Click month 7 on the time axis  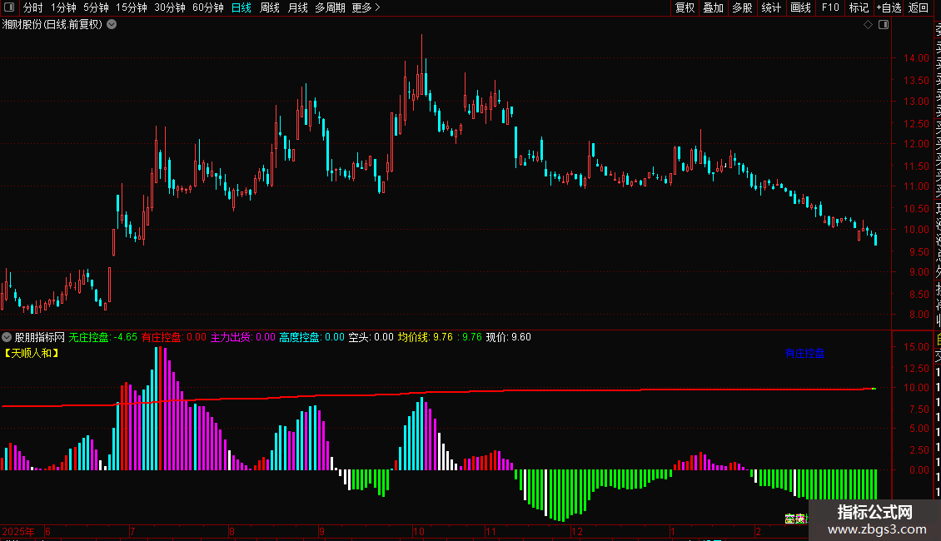[132, 531]
